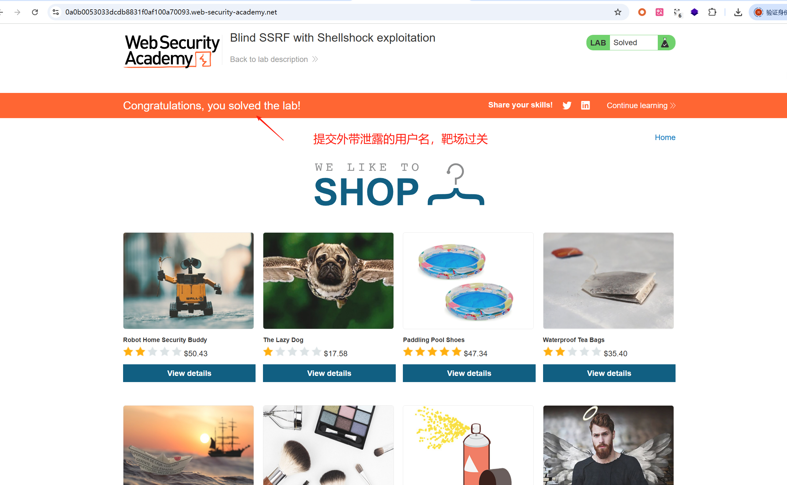
Task: Click the site information icon in address bar
Action: coord(56,12)
